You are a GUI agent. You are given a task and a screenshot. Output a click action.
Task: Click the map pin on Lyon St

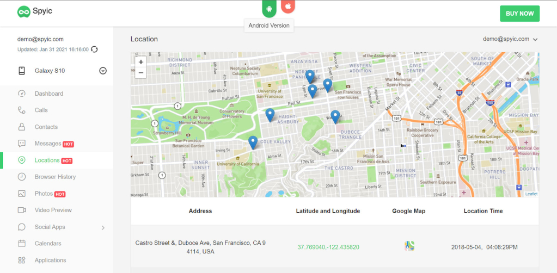[312, 91]
